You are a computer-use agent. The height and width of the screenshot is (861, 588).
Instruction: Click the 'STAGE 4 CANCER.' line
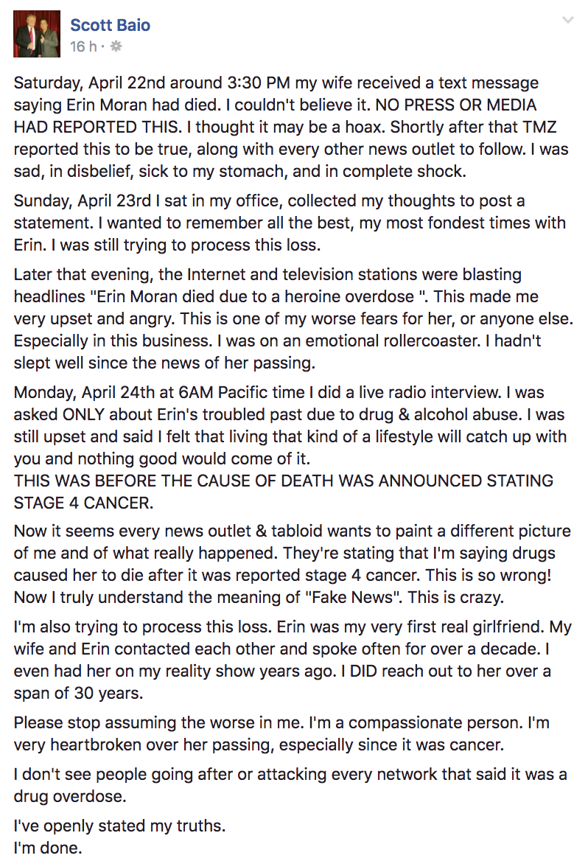[x=83, y=503]
